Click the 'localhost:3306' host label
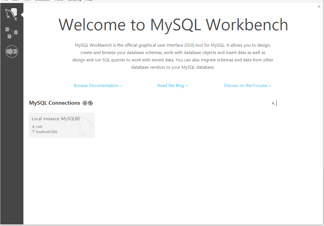324x226 pixels. click(x=47, y=132)
